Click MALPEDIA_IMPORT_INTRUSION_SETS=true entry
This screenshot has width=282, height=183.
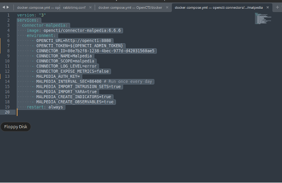click(x=78, y=87)
